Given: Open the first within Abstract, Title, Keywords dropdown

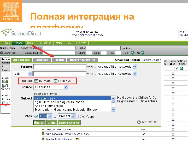Looking at the screenshot, I should click(117, 67).
